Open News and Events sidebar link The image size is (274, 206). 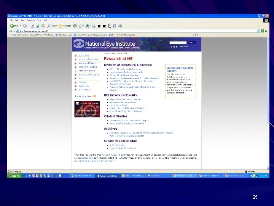point(87,63)
